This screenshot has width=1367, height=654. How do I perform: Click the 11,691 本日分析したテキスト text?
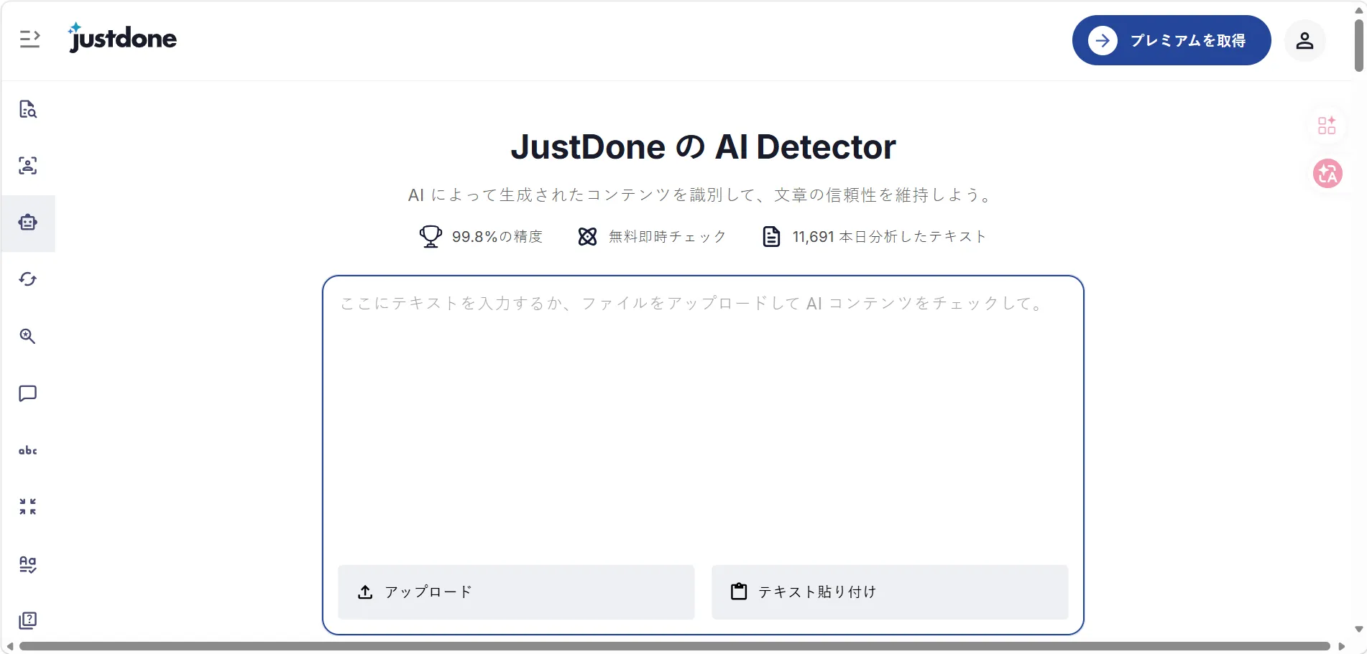pos(890,237)
